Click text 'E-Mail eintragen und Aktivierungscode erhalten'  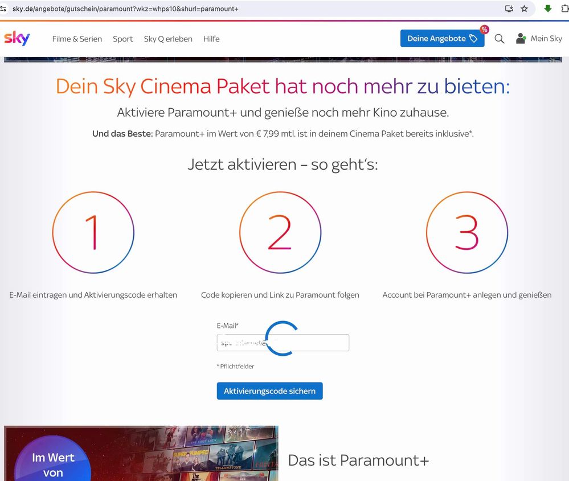[93, 295]
